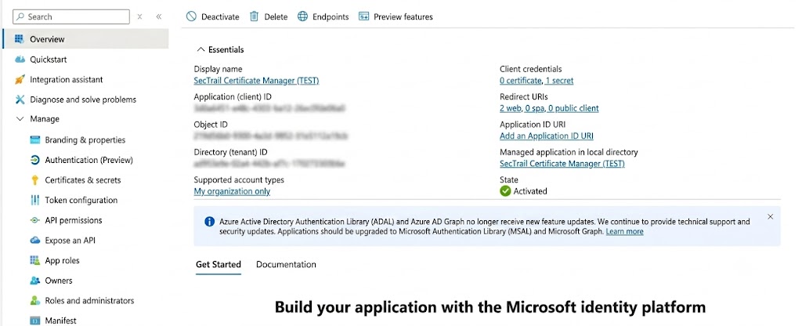
Task: Click the Expose an API cloud icon
Action: (34, 240)
